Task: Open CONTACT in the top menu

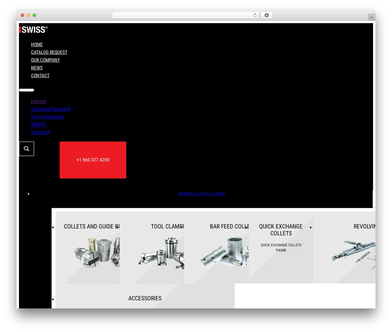Action: 40,76
